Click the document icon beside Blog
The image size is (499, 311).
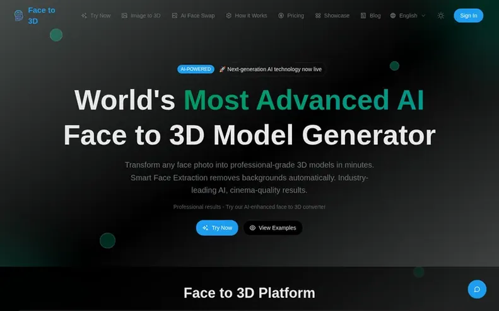tap(363, 16)
